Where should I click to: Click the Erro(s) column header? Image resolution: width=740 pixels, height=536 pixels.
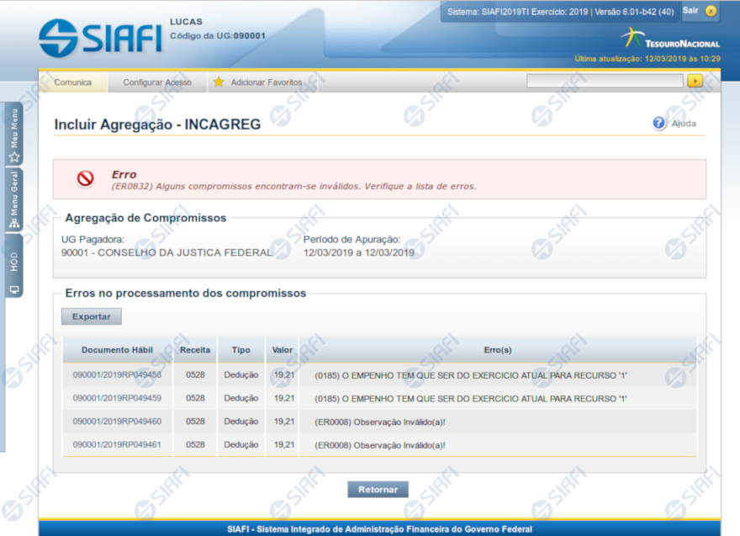pyautogui.click(x=498, y=349)
